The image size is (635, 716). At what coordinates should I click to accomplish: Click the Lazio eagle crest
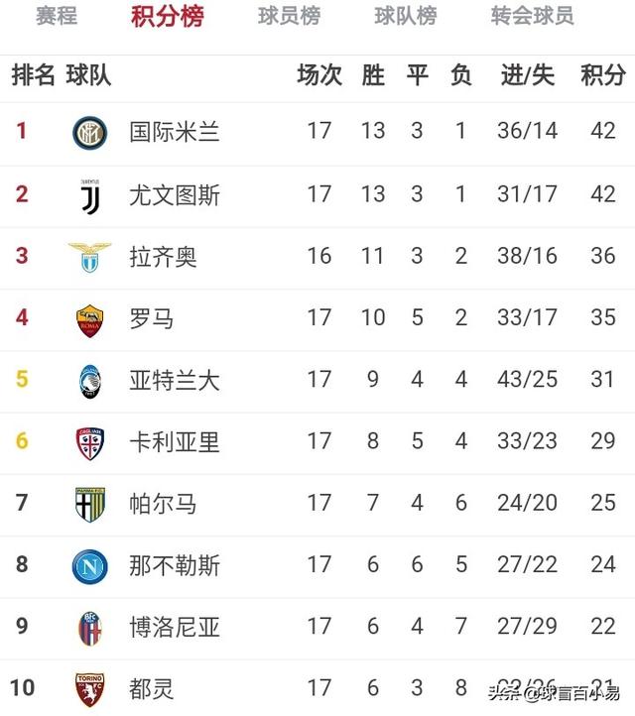(89, 256)
